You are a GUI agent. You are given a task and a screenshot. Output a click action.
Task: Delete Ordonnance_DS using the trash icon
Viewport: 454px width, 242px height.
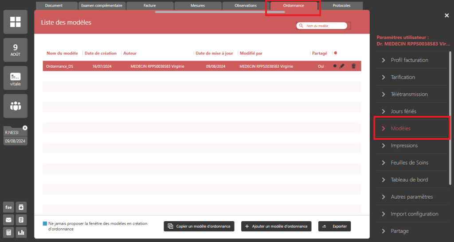coord(353,66)
